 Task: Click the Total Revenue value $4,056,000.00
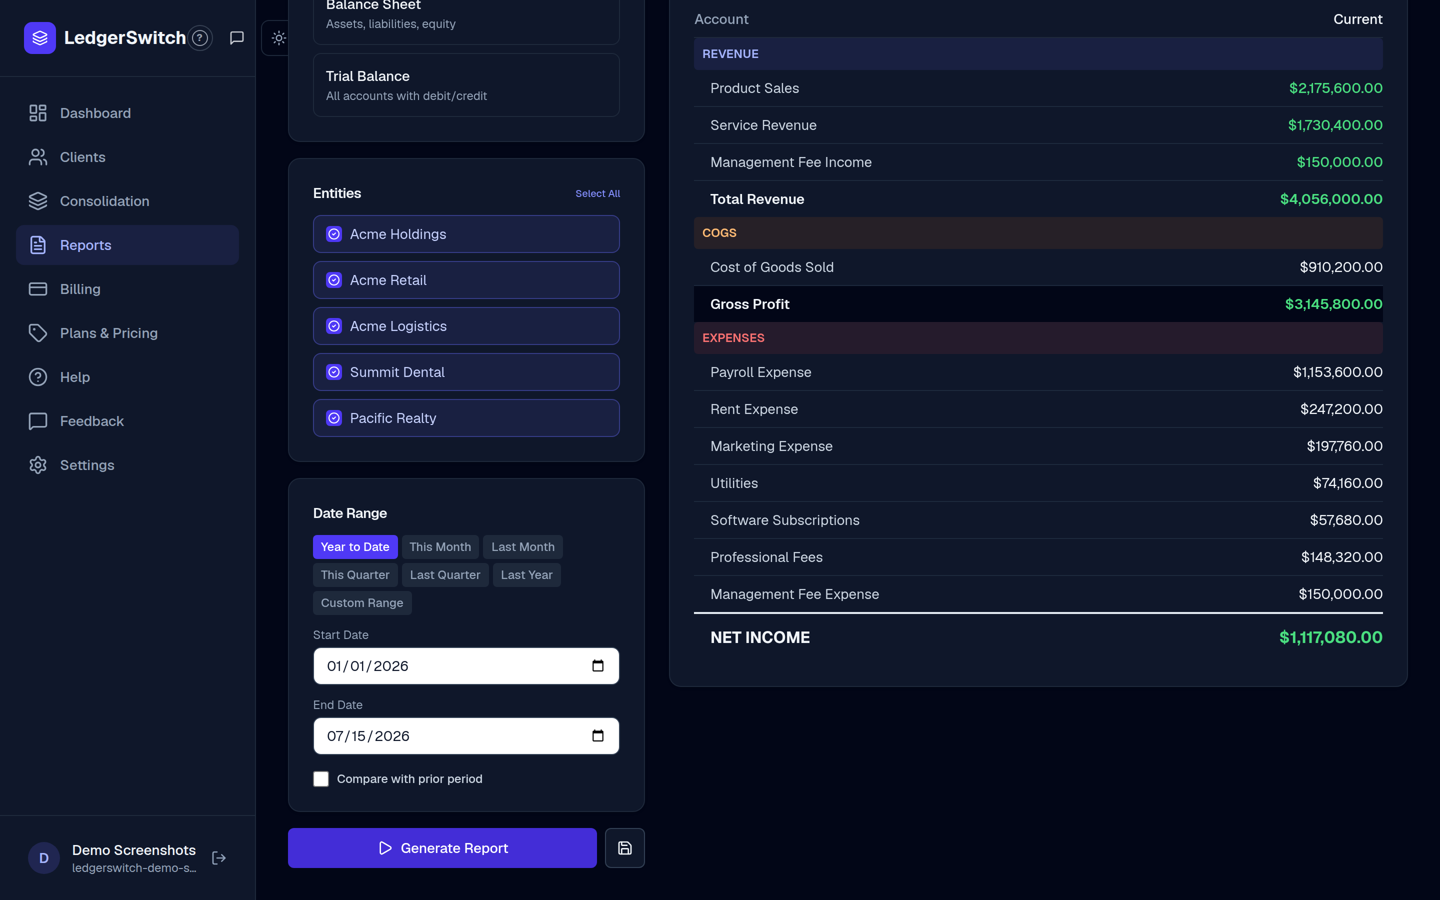1331,199
